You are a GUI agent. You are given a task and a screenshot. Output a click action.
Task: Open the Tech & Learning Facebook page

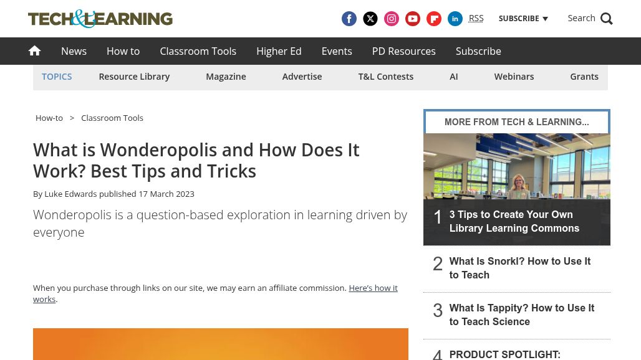[349, 19]
